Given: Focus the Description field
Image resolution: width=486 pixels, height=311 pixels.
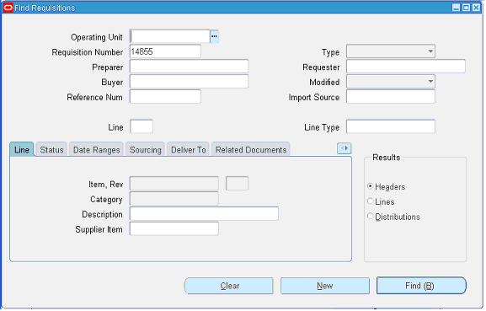Looking at the screenshot, I should pyautogui.click(x=204, y=214).
